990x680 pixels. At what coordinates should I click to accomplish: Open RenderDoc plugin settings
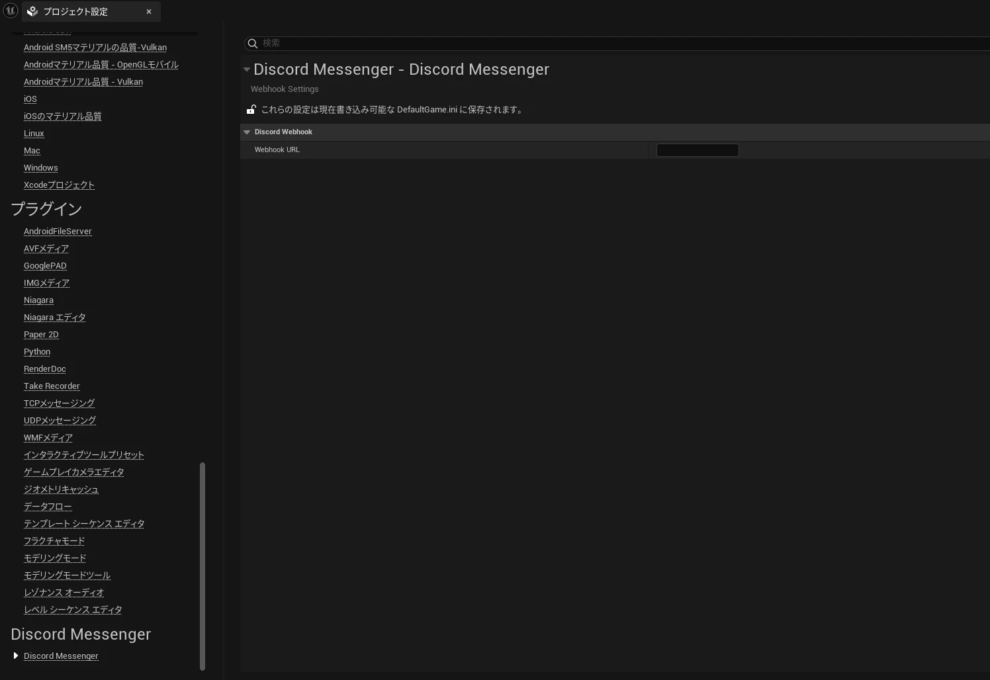45,369
